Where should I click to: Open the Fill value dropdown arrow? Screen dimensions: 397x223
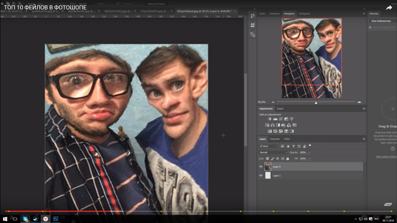[309, 159]
